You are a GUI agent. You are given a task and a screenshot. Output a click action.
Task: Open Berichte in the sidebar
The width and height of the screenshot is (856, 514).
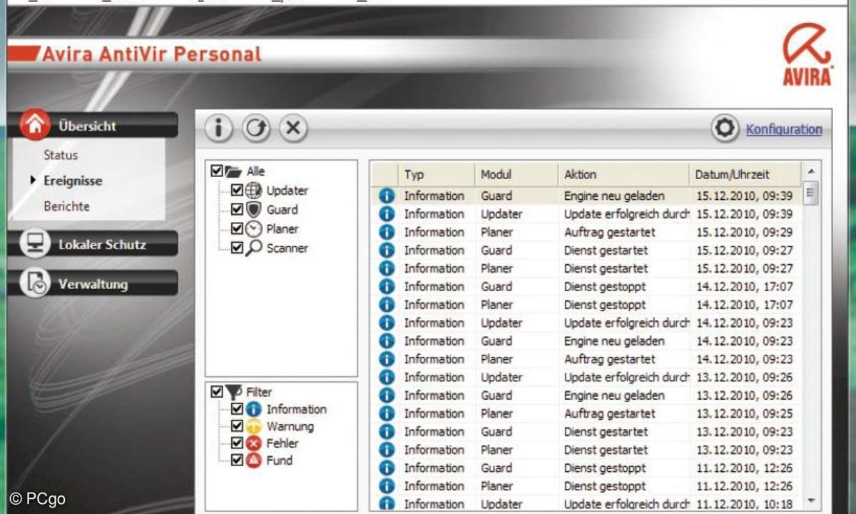pyautogui.click(x=66, y=206)
